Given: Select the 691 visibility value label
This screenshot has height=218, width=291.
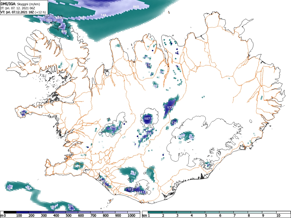Looking at the screenshot, I should 83,18.
